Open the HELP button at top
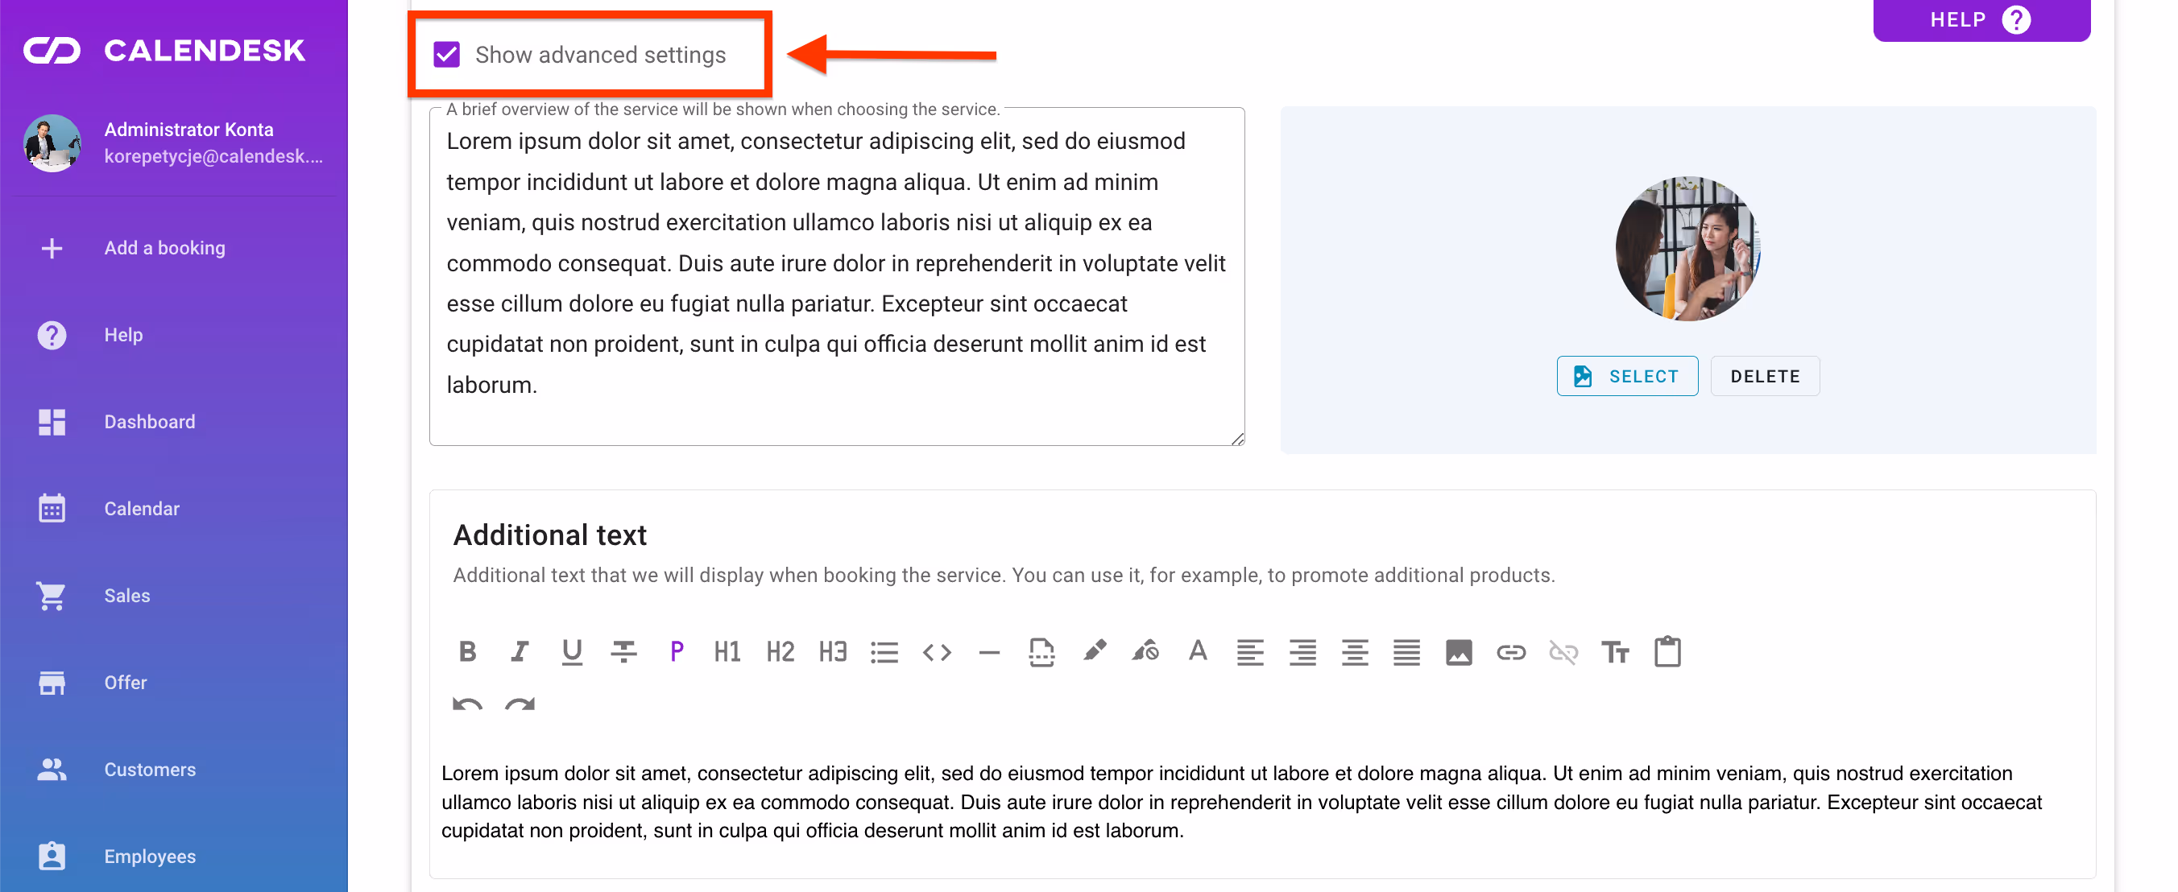Image resolution: width=2178 pixels, height=892 pixels. pyautogui.click(x=1981, y=19)
